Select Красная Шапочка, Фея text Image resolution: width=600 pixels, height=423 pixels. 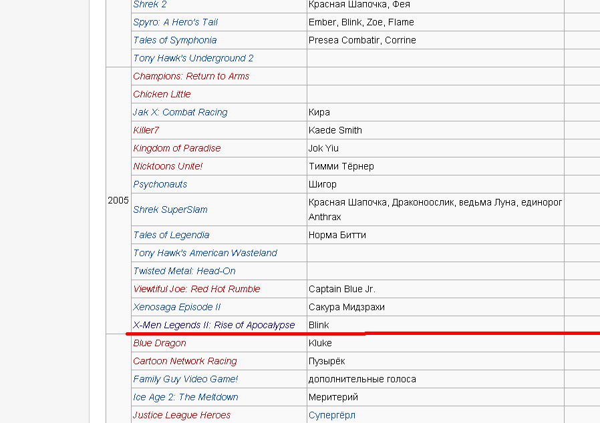click(x=359, y=4)
